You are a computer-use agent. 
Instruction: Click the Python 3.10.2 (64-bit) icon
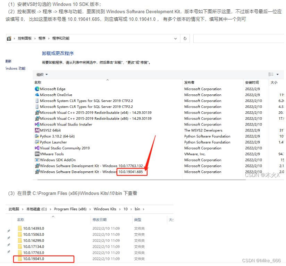(37, 136)
